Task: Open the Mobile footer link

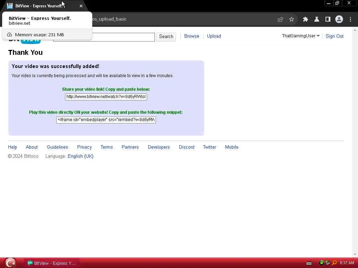Action: coord(231,147)
